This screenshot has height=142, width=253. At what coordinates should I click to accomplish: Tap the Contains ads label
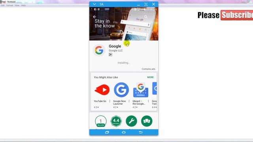coord(149,69)
